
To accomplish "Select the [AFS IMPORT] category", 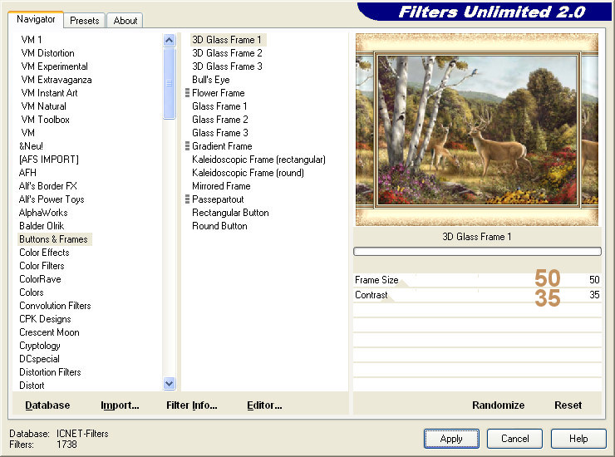I will point(49,160).
